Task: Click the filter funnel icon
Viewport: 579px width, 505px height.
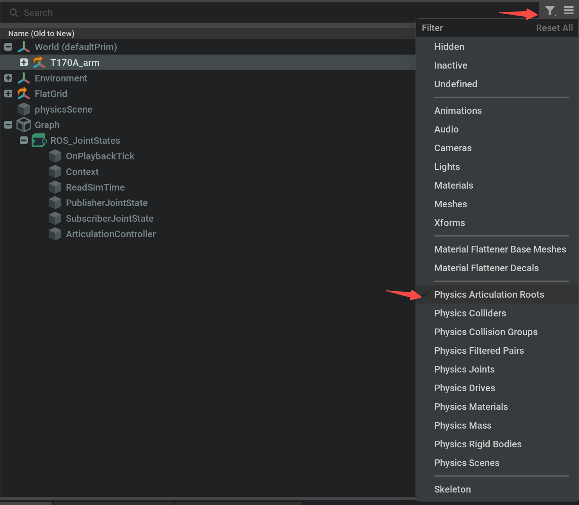Action: point(550,11)
